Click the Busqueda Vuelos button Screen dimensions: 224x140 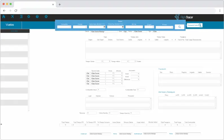[x=195, y=25]
